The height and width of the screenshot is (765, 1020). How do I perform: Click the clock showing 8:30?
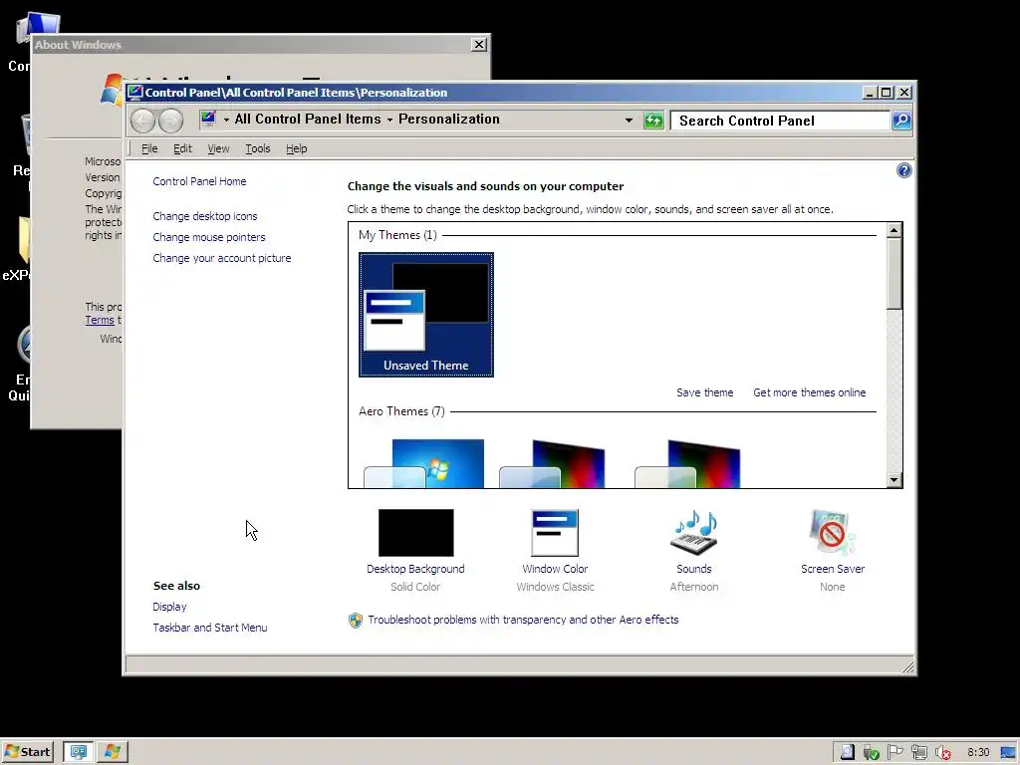[x=978, y=753]
